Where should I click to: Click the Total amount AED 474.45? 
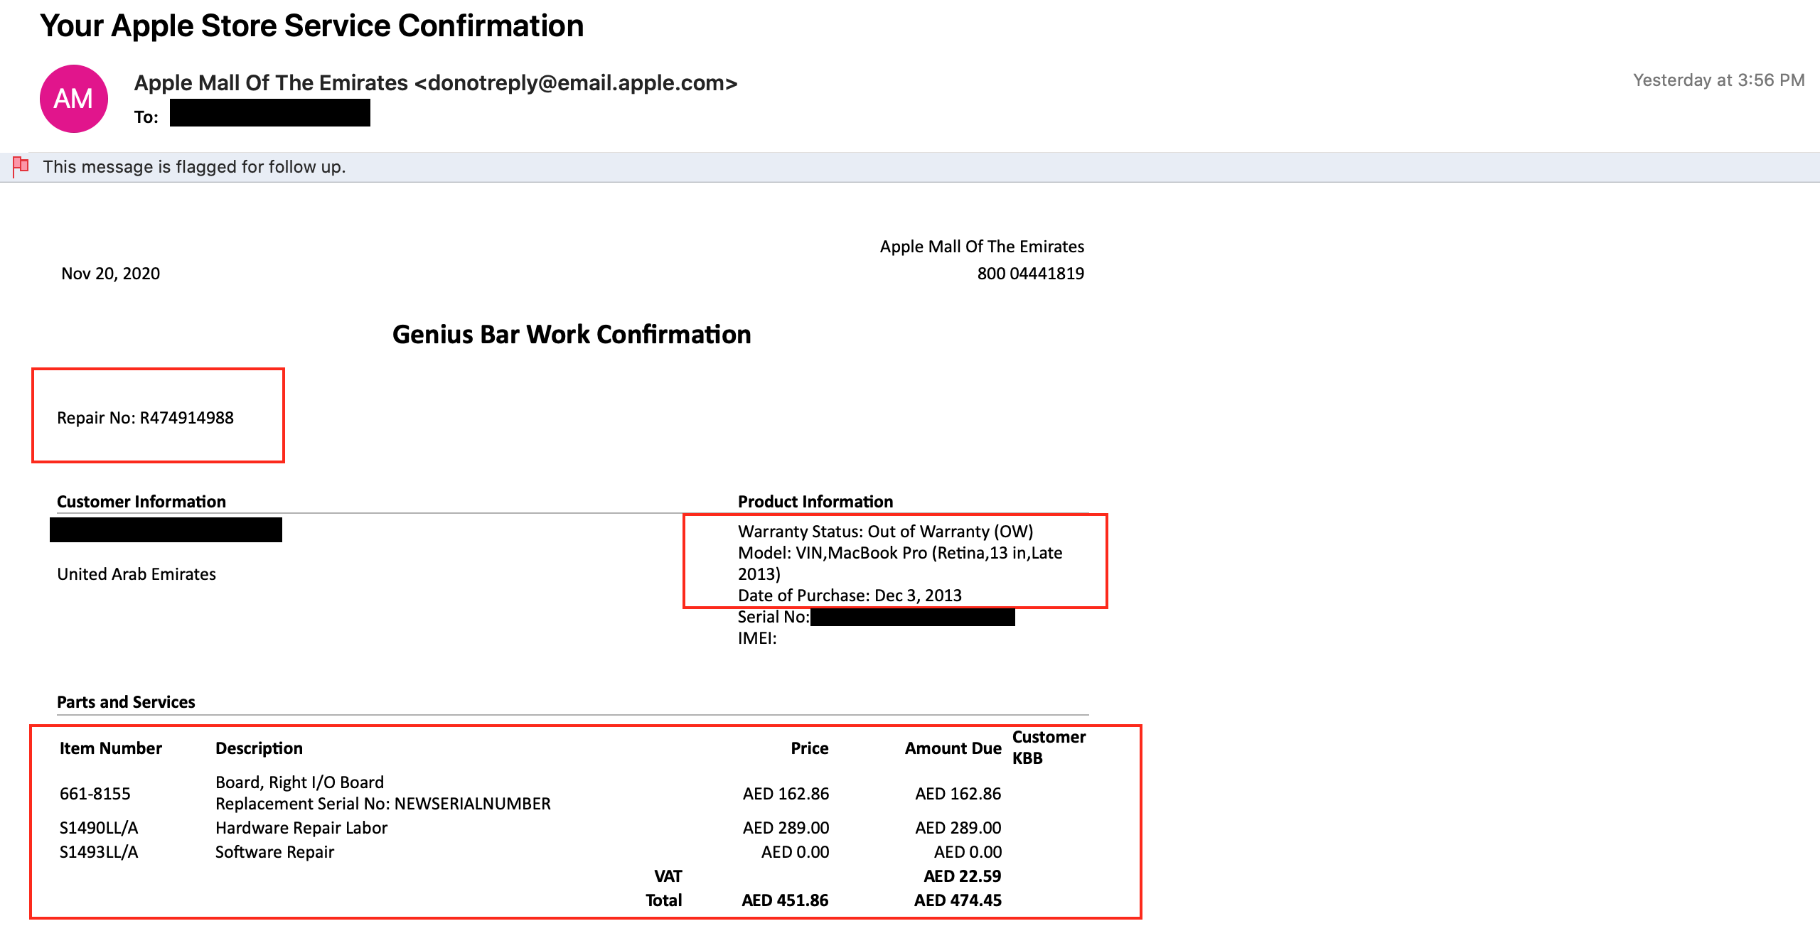click(958, 900)
